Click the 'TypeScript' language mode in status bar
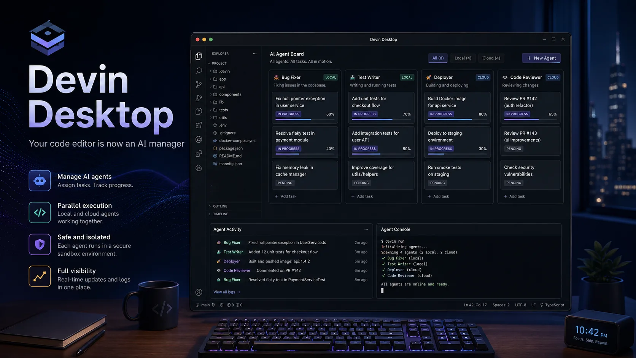The width and height of the screenshot is (636, 358). [555, 305]
